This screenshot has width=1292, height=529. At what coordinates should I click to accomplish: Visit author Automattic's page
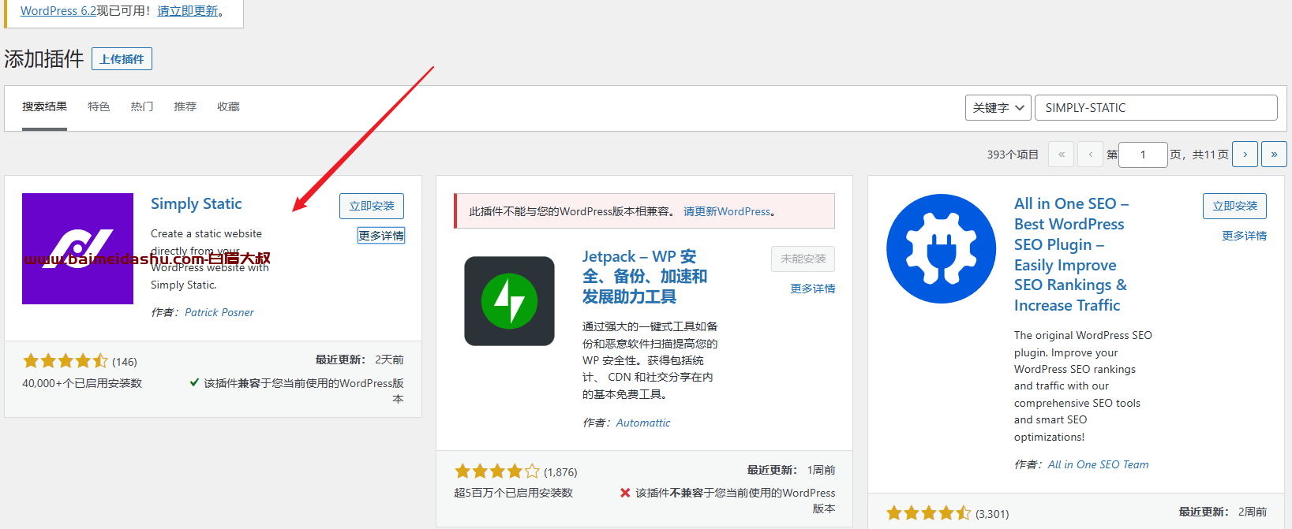pos(643,423)
